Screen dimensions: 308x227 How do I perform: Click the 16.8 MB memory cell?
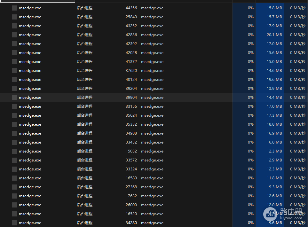(274, 142)
